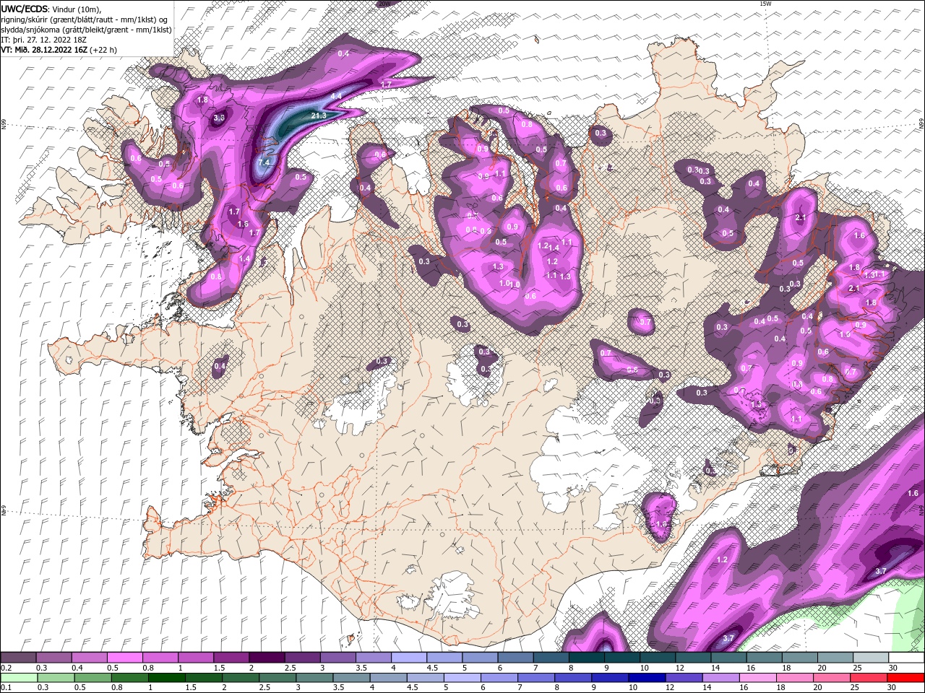Viewport: 925px width, 693px height.
Task: Pick the crimson 25 rain legend swatch
Action: pos(869,678)
